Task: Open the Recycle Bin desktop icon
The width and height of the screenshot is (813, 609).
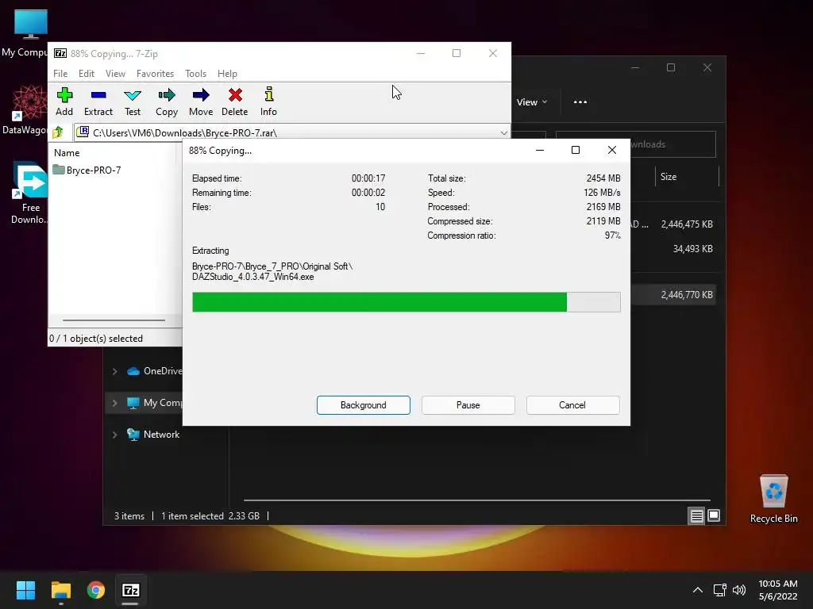Action: (773, 498)
